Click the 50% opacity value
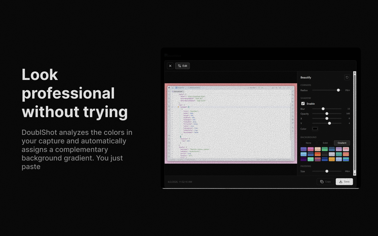The image size is (378, 236). click(x=348, y=114)
